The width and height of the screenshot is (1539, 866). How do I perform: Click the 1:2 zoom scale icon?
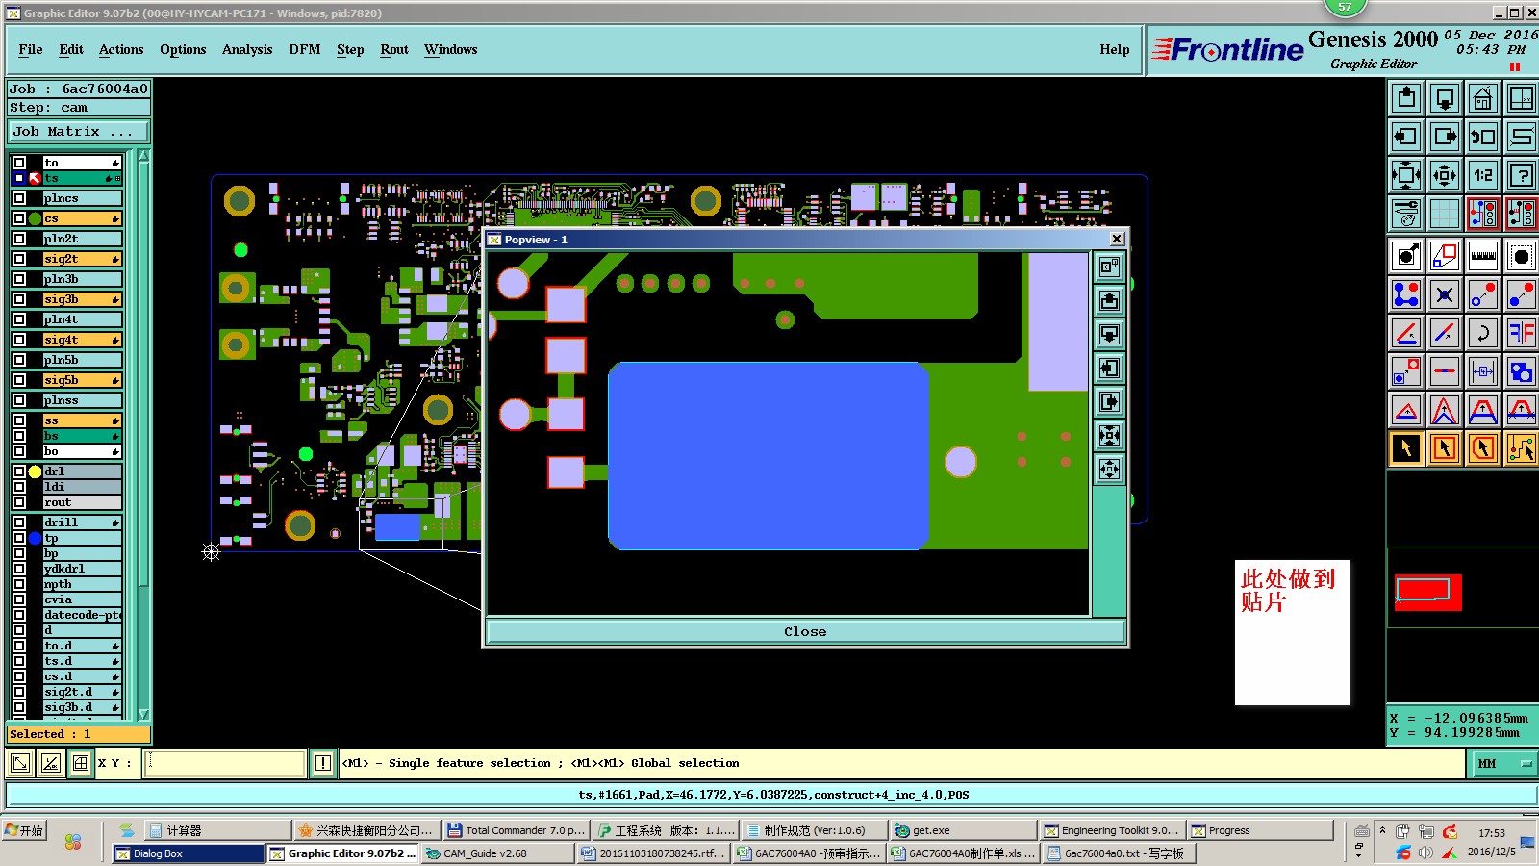[x=1483, y=175]
